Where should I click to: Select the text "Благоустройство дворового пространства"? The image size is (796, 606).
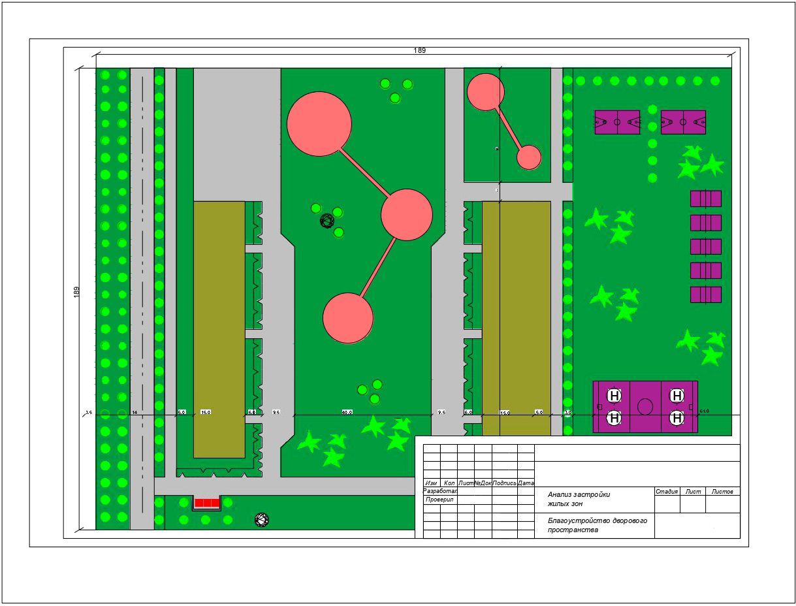tap(597, 525)
